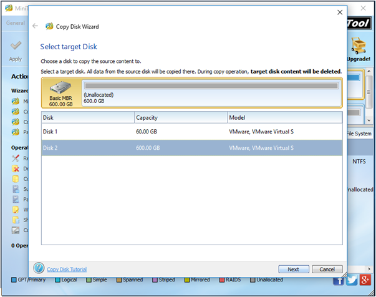376x297 pixels.
Task: Click scroll up arrow in main window
Action: click(369, 72)
